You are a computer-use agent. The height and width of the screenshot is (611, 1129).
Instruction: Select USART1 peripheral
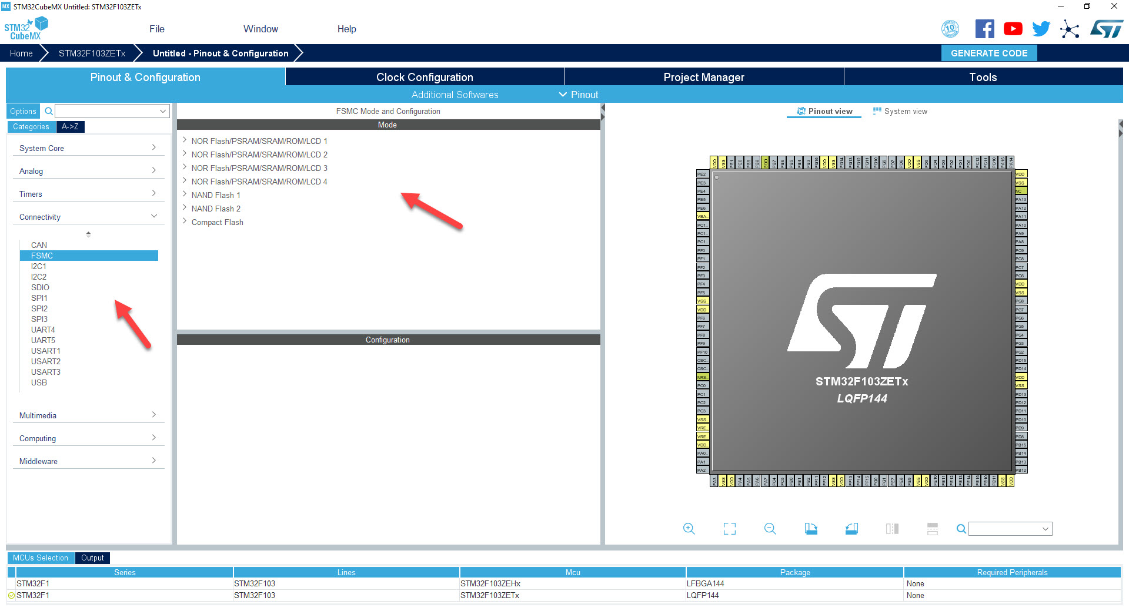[x=45, y=351]
